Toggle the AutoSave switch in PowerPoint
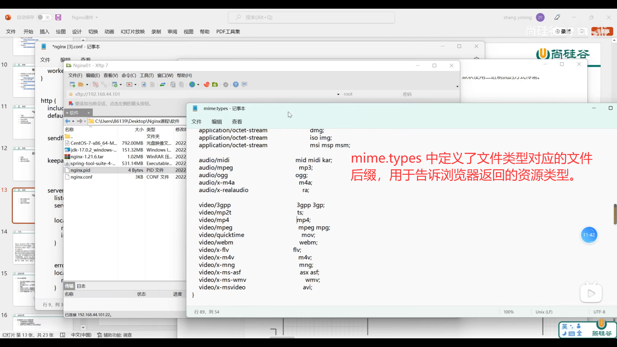The width and height of the screenshot is (617, 347). click(43, 17)
